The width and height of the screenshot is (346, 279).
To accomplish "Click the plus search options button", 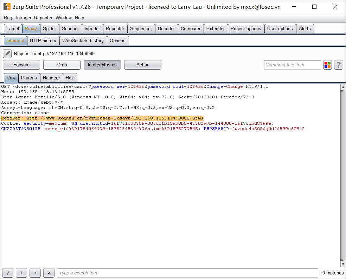I will click(x=35, y=273).
